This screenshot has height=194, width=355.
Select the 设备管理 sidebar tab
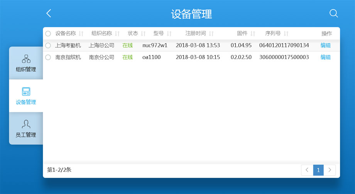click(x=26, y=96)
